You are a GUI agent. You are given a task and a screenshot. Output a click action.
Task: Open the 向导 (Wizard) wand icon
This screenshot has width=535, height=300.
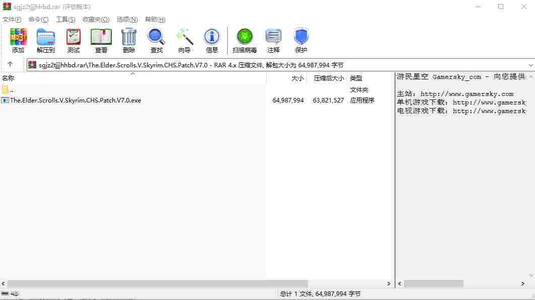[x=184, y=37]
